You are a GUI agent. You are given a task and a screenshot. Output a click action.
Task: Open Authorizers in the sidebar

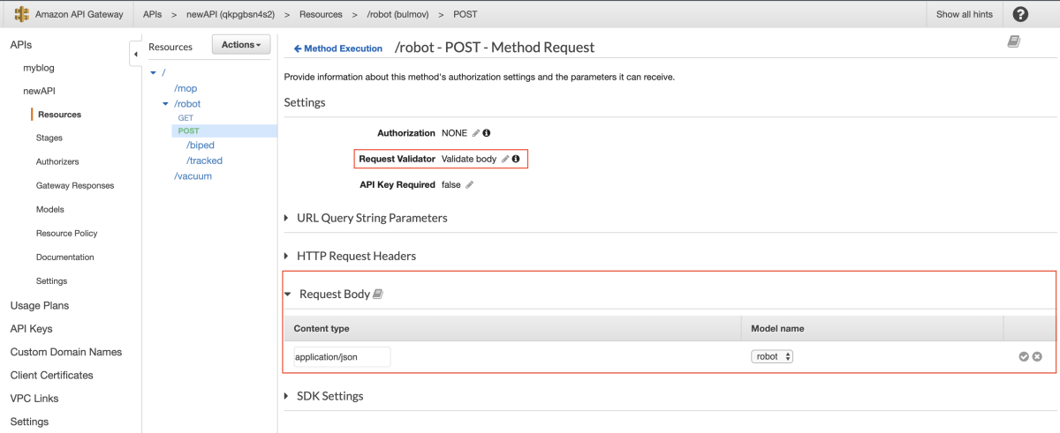[x=57, y=162]
